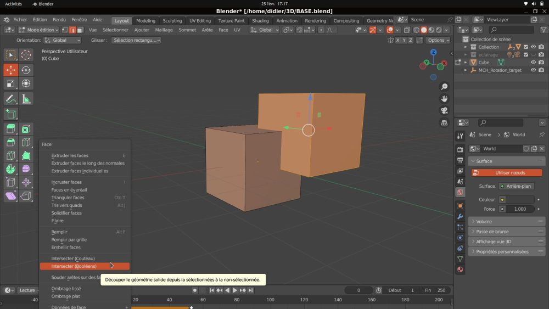Toggle camera view icon in viewport
The height and width of the screenshot is (309, 549).
444,110
